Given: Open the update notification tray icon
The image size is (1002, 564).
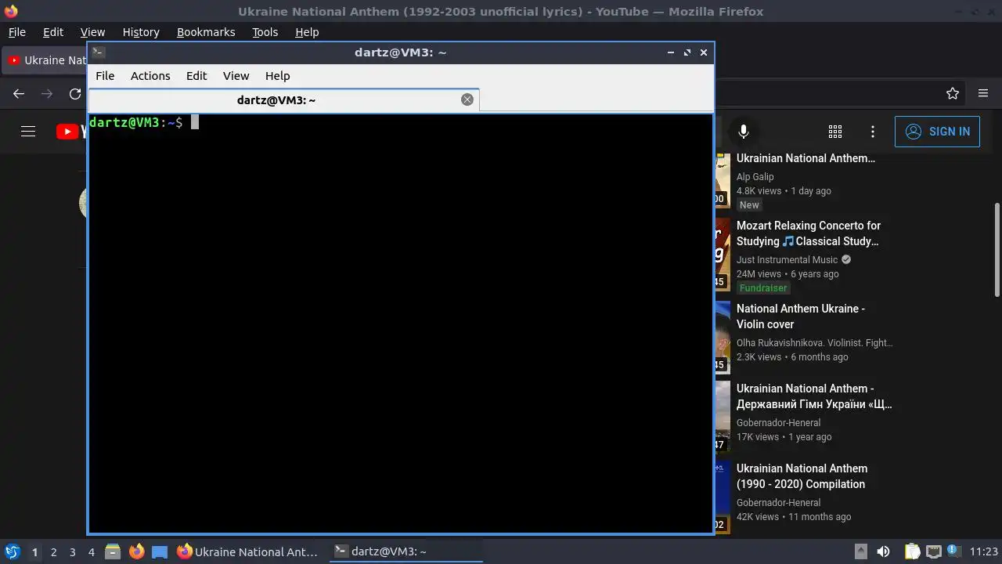Looking at the screenshot, I should 953,551.
